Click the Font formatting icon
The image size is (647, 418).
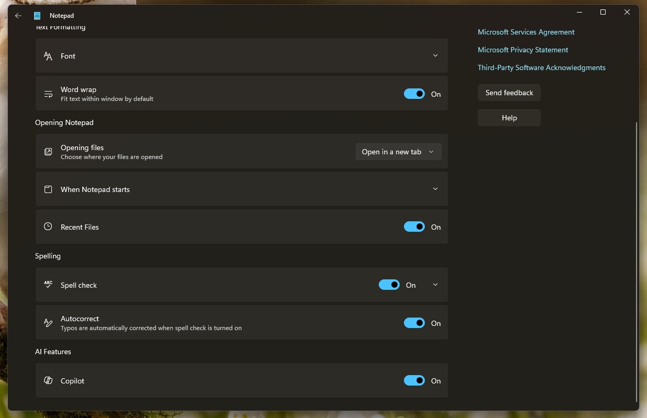click(48, 55)
